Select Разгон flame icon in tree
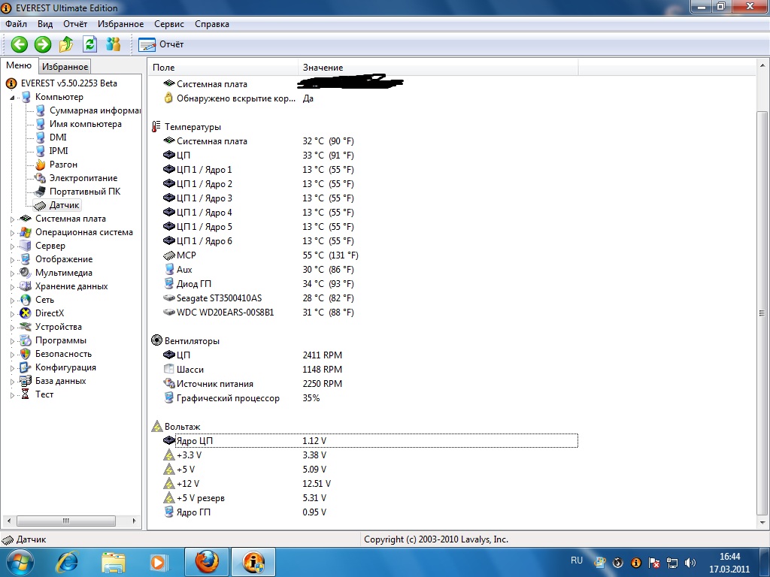Screen dimensions: 770x577 point(41,165)
